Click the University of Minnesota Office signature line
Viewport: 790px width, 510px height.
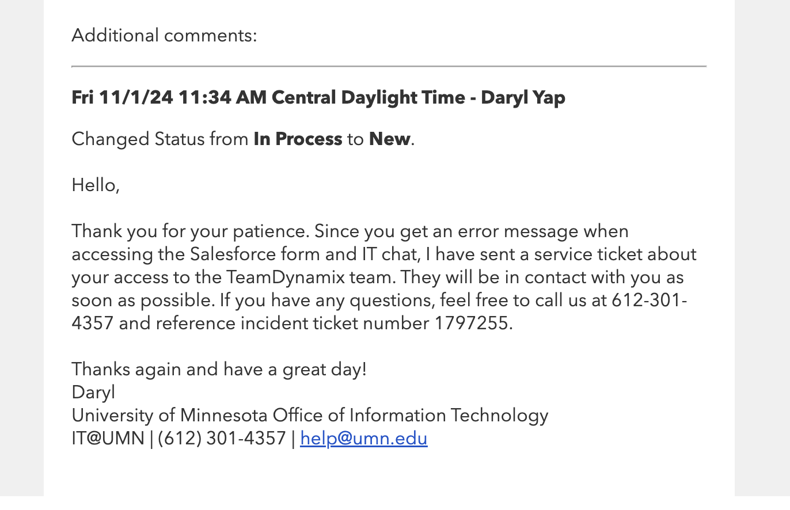[x=310, y=416]
